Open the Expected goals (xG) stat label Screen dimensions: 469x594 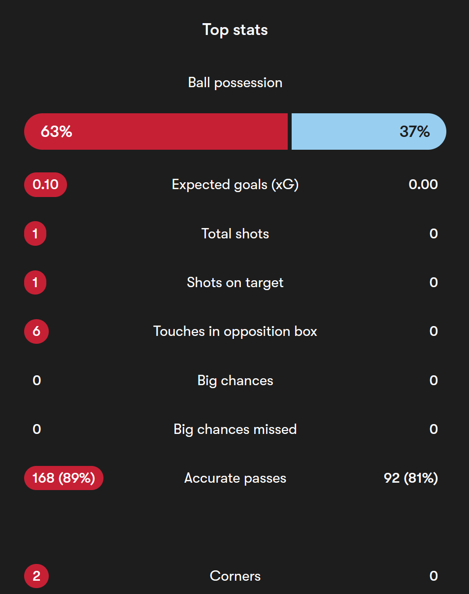[235, 185]
